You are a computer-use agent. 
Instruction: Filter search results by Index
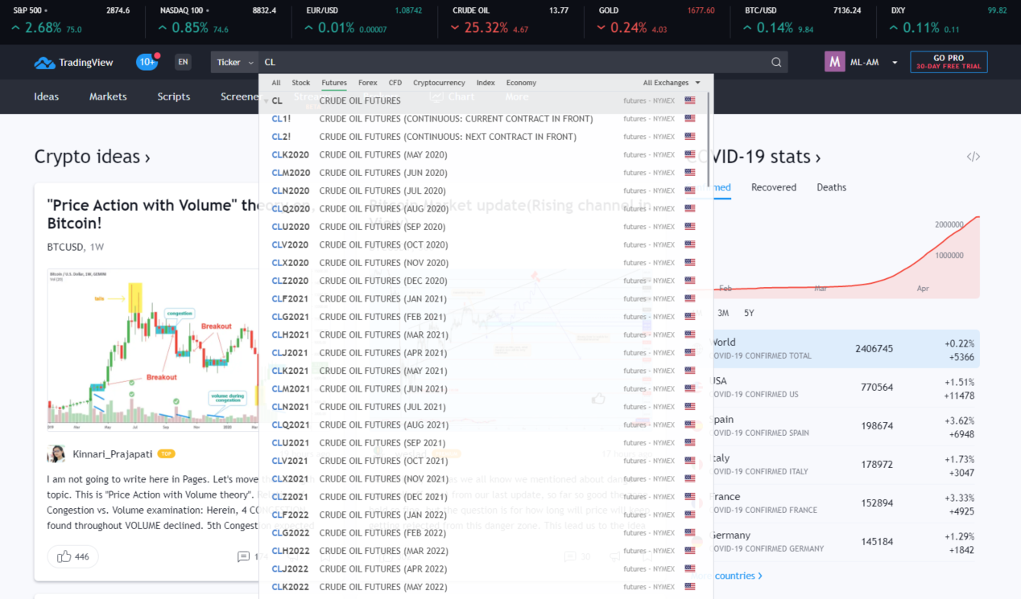tap(486, 83)
